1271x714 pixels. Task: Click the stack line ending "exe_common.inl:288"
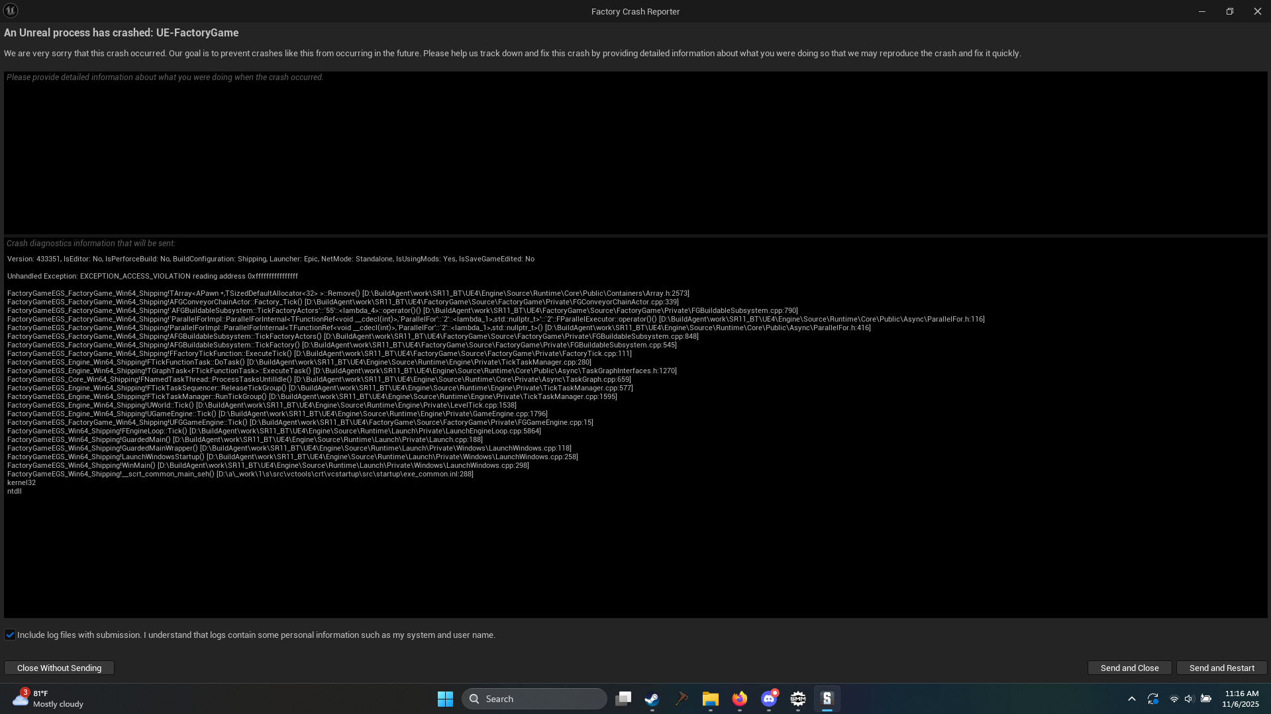pos(240,474)
